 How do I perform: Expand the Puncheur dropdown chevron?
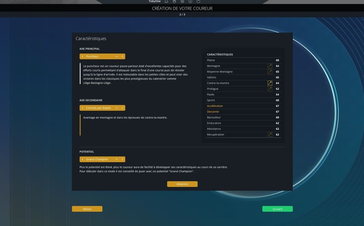(117, 56)
